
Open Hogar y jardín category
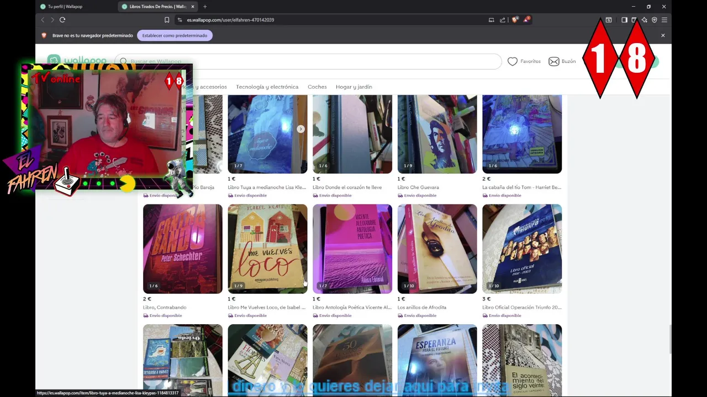click(354, 87)
